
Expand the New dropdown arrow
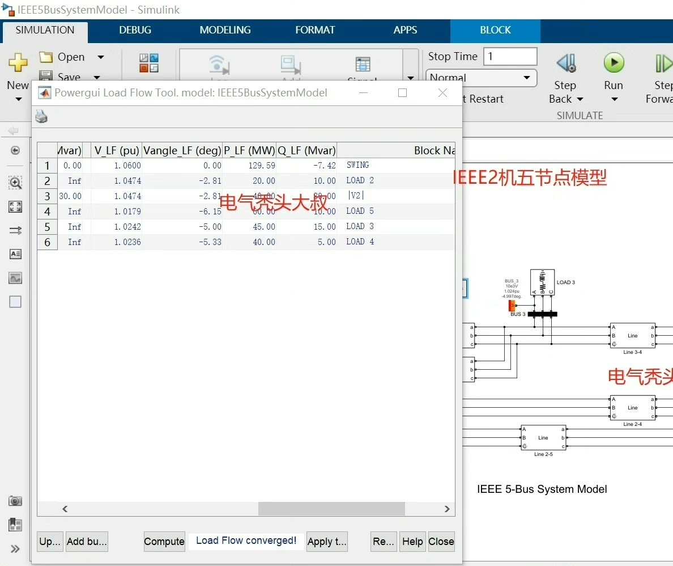pos(18,99)
